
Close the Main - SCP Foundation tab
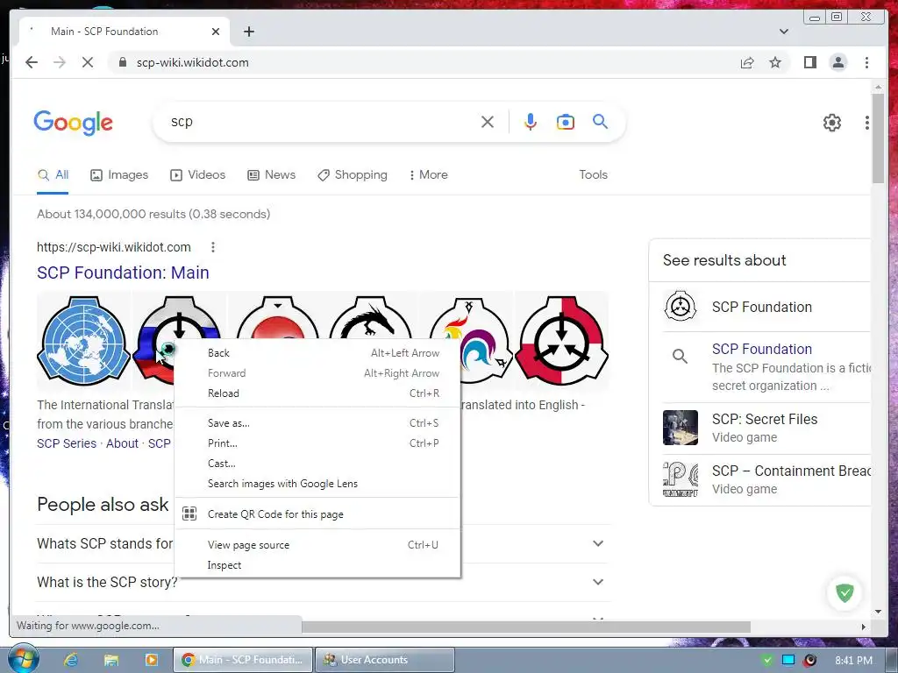click(x=216, y=32)
